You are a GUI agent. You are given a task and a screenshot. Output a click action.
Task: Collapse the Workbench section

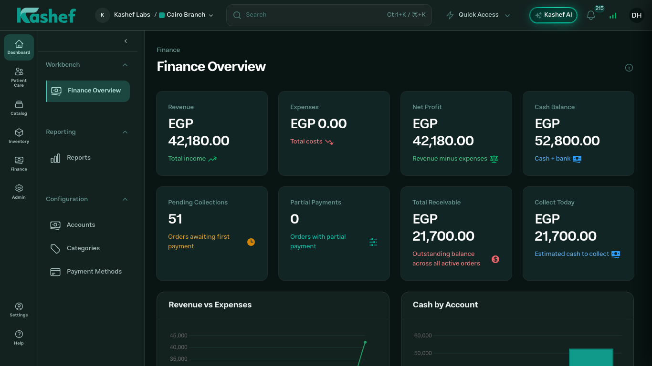125,65
